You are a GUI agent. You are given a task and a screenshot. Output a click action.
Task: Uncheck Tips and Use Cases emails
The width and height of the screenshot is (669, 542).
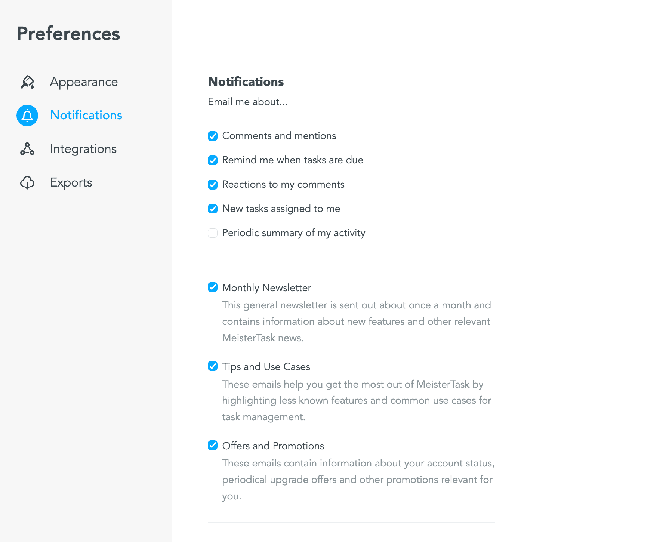point(213,366)
